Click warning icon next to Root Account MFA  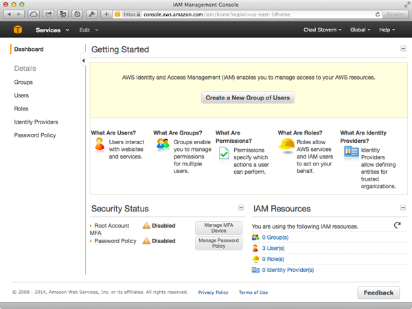click(146, 225)
